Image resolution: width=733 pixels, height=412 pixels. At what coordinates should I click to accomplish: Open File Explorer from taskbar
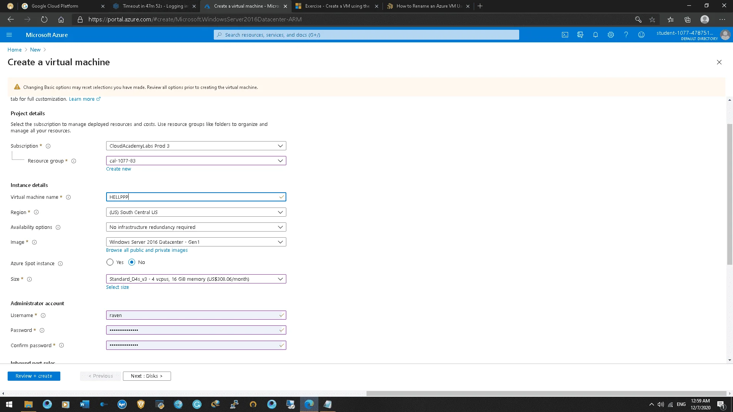click(x=28, y=404)
